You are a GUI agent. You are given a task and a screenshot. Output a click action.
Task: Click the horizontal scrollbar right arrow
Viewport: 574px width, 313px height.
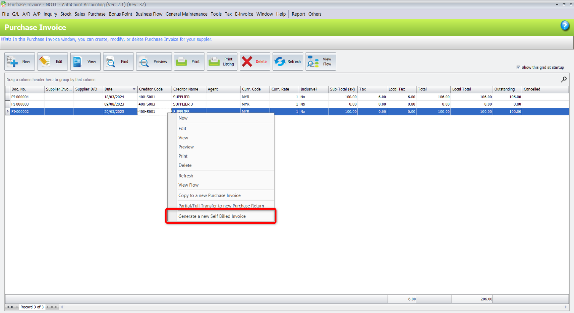click(x=566, y=307)
